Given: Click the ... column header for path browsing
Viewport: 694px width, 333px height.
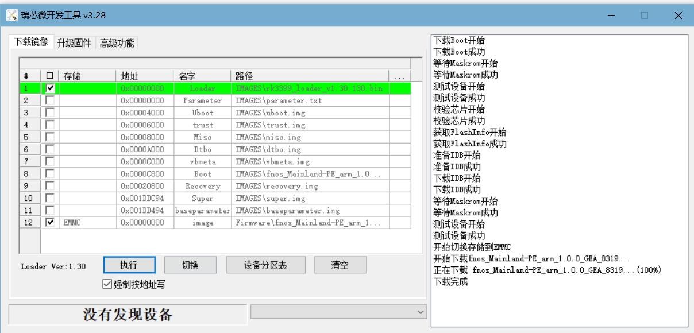Looking at the screenshot, I should coord(400,76).
